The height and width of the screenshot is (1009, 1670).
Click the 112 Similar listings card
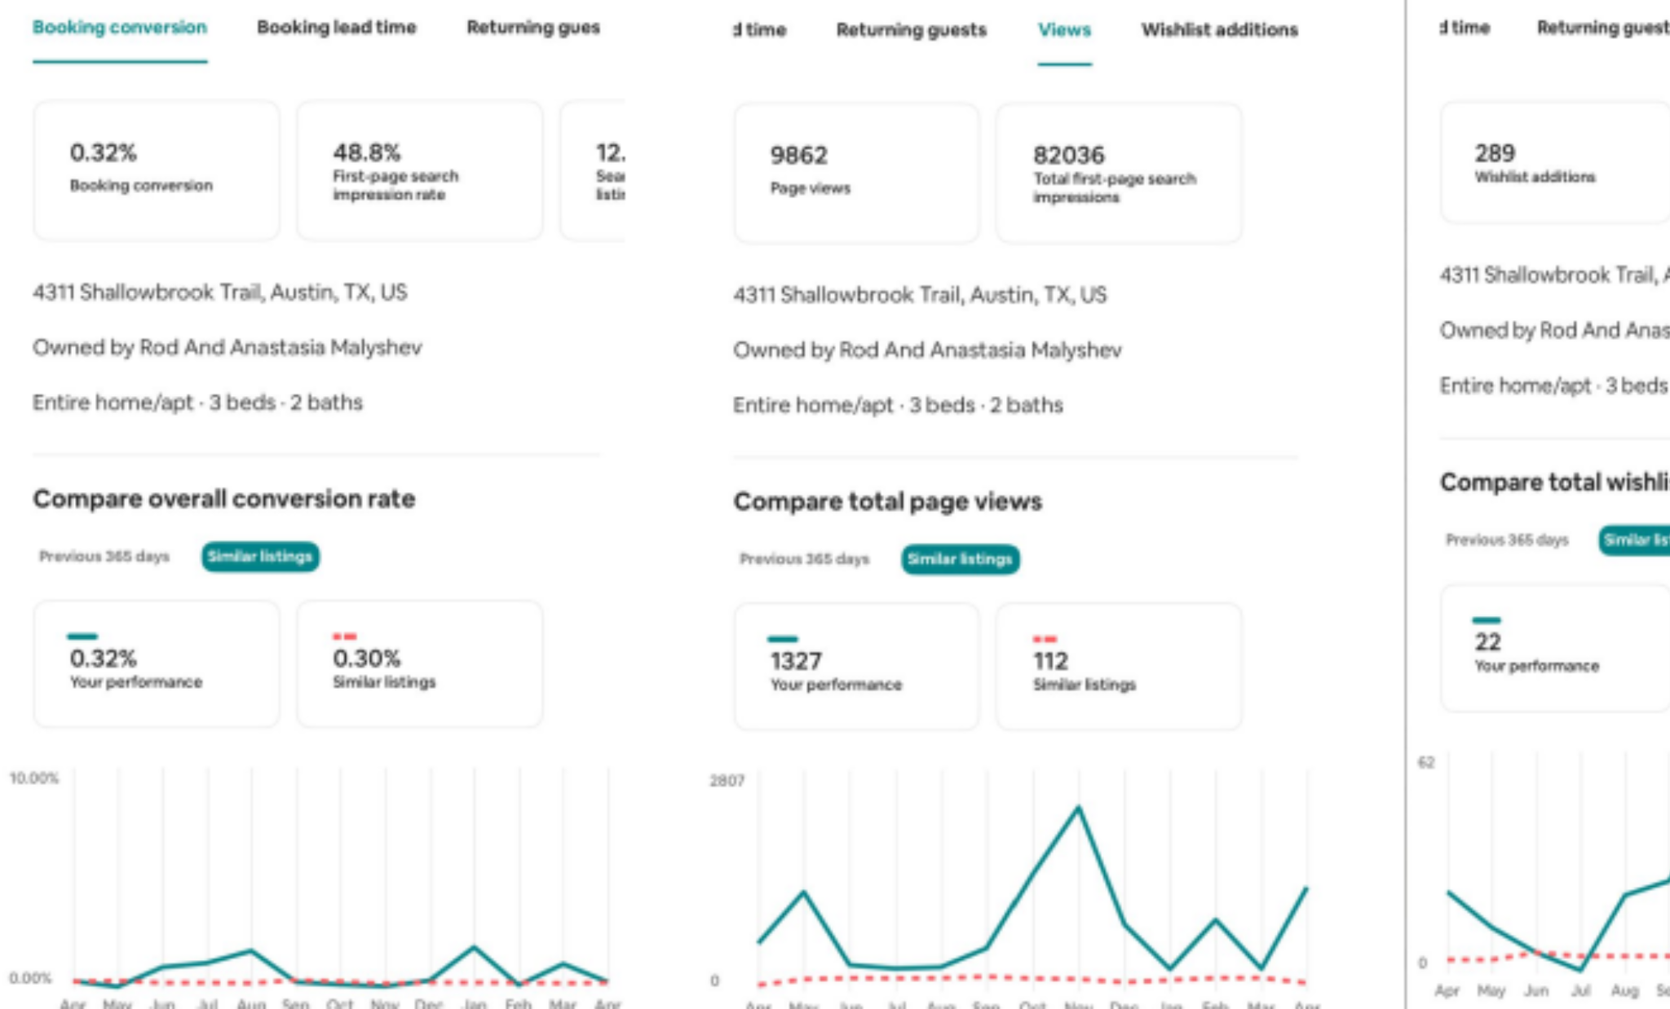point(1119,667)
